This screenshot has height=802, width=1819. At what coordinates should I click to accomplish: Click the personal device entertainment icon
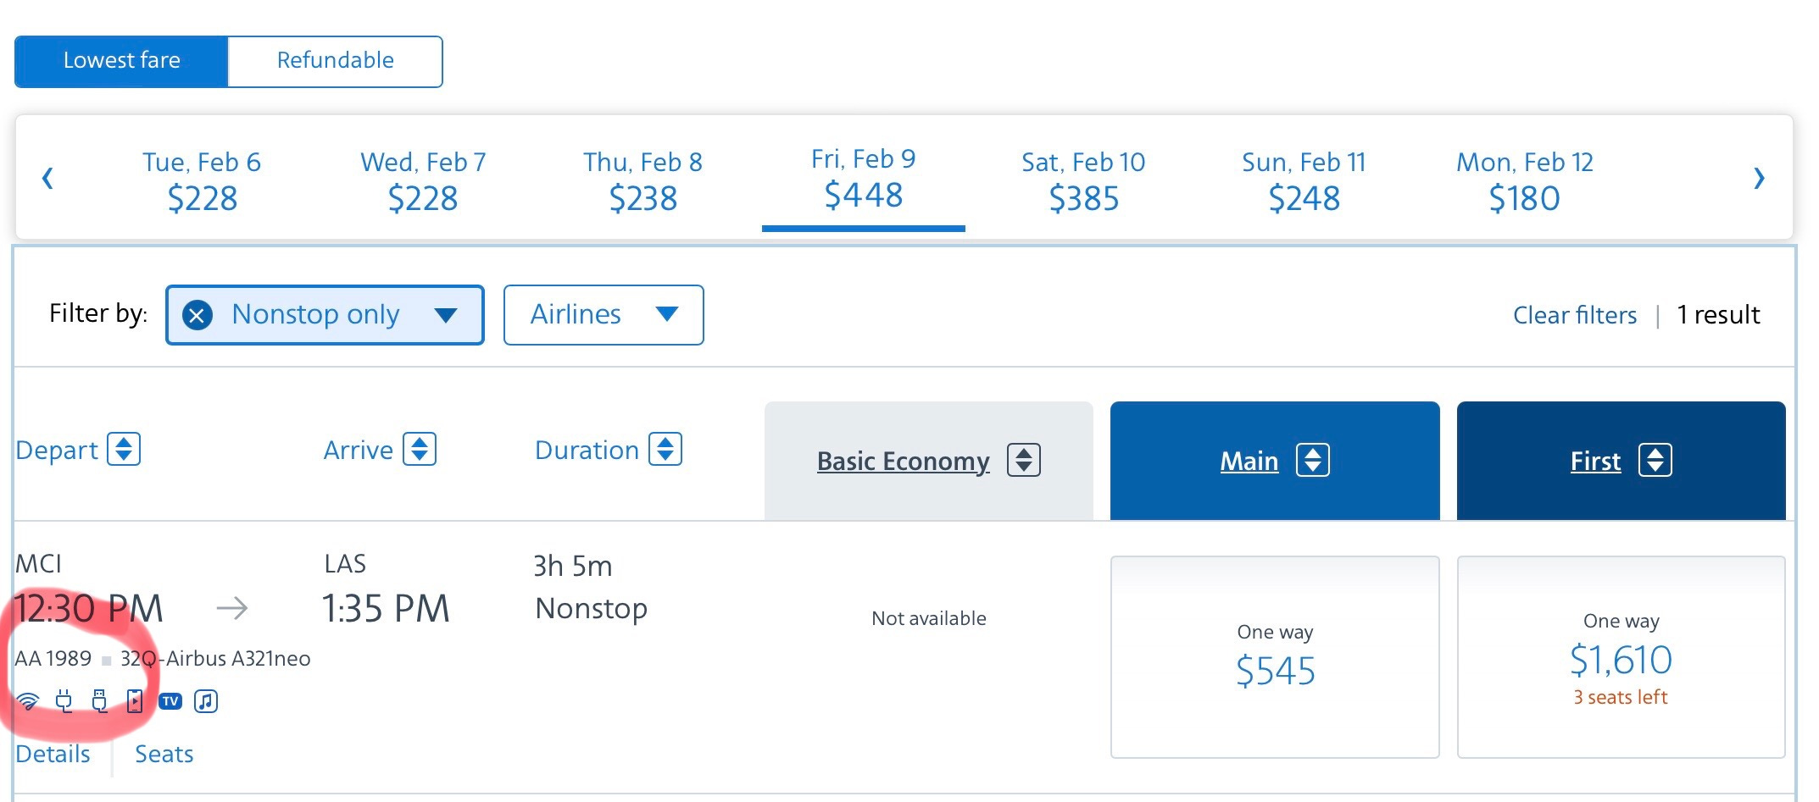tap(135, 701)
